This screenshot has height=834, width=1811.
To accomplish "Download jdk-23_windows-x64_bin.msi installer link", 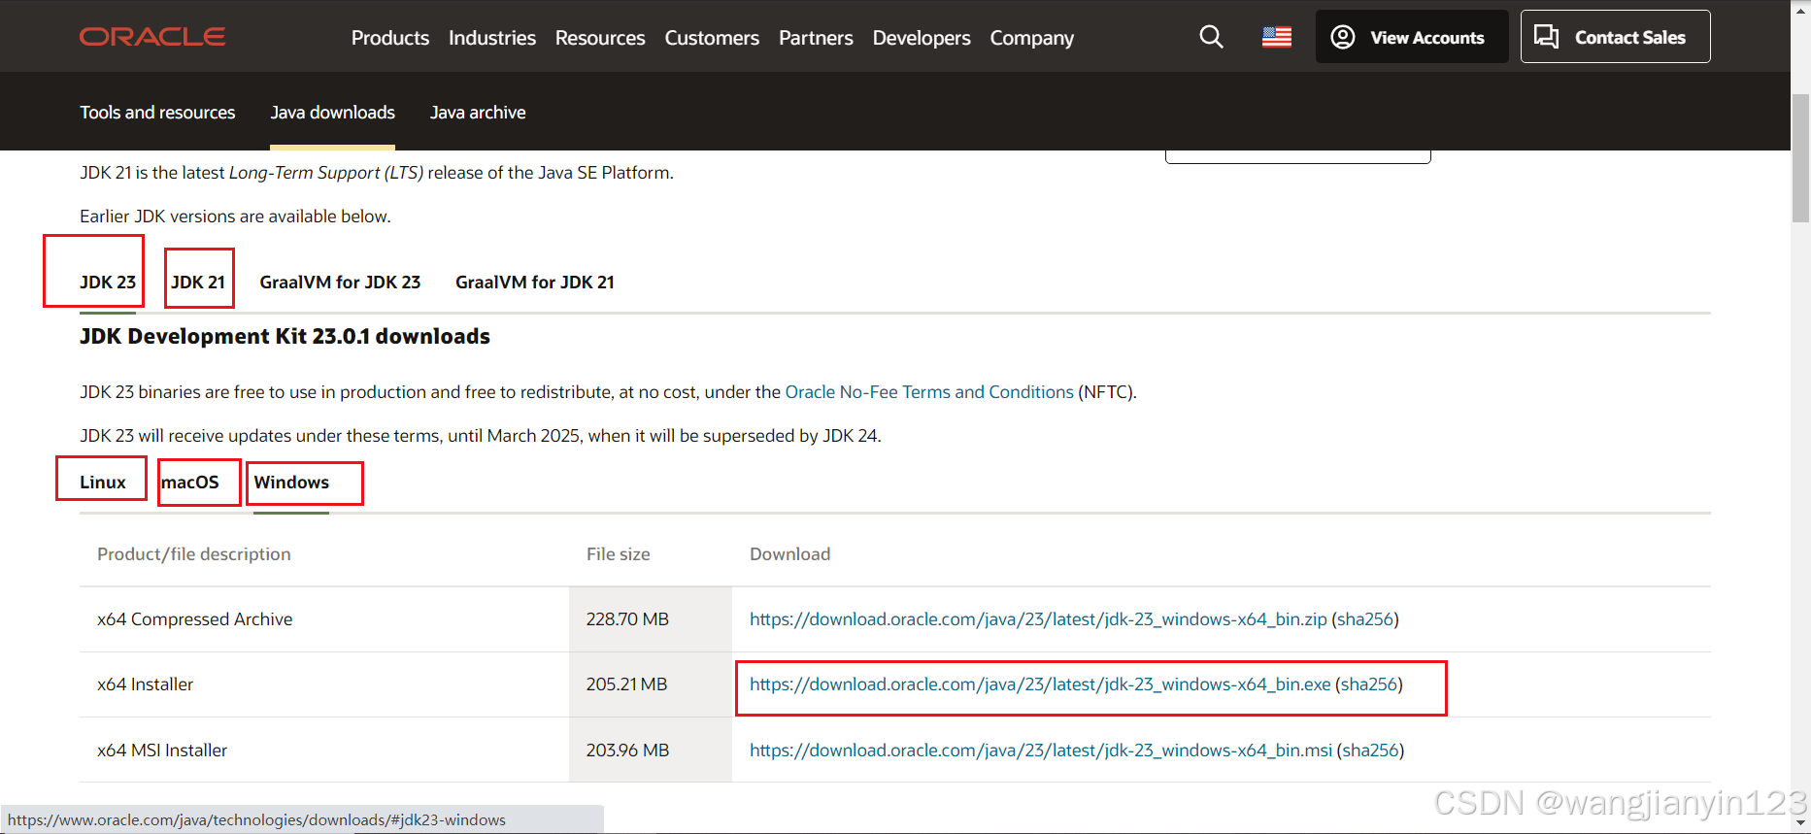I will pyautogui.click(x=1041, y=751).
